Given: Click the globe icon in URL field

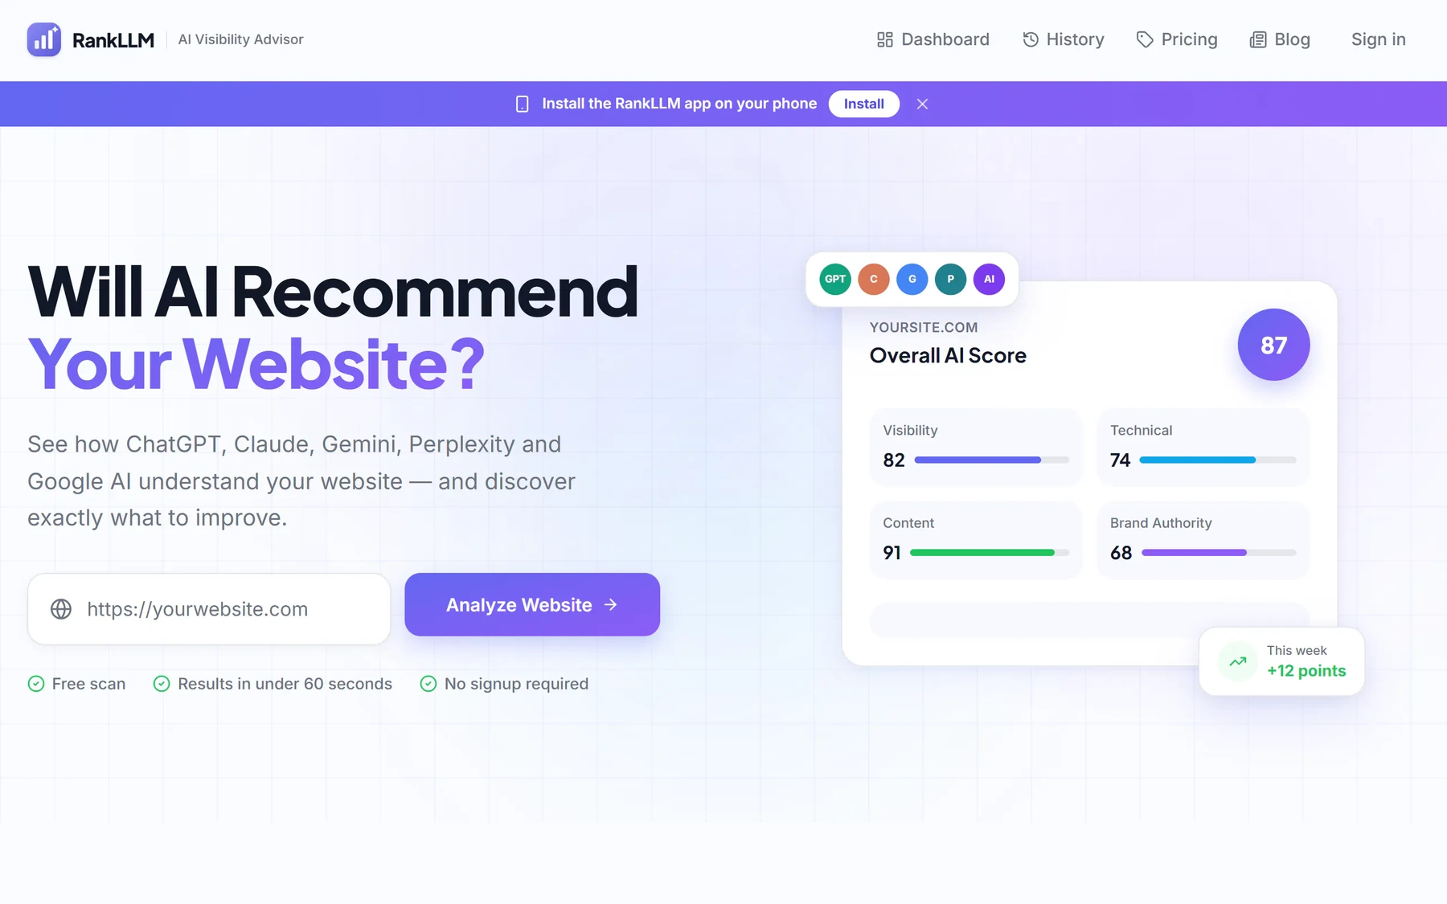Looking at the screenshot, I should pos(61,609).
